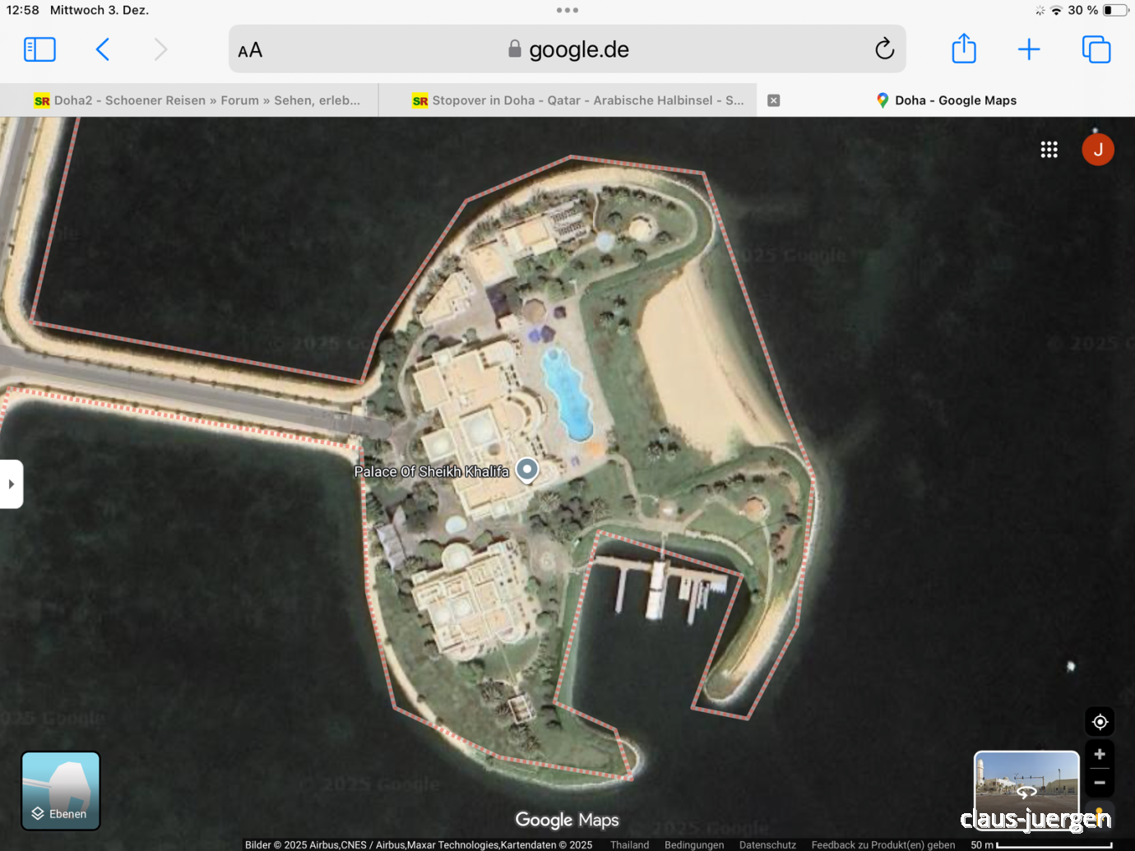This screenshot has width=1135, height=851.
Task: Switch to the Stopover in Doha tab
Action: click(x=578, y=100)
